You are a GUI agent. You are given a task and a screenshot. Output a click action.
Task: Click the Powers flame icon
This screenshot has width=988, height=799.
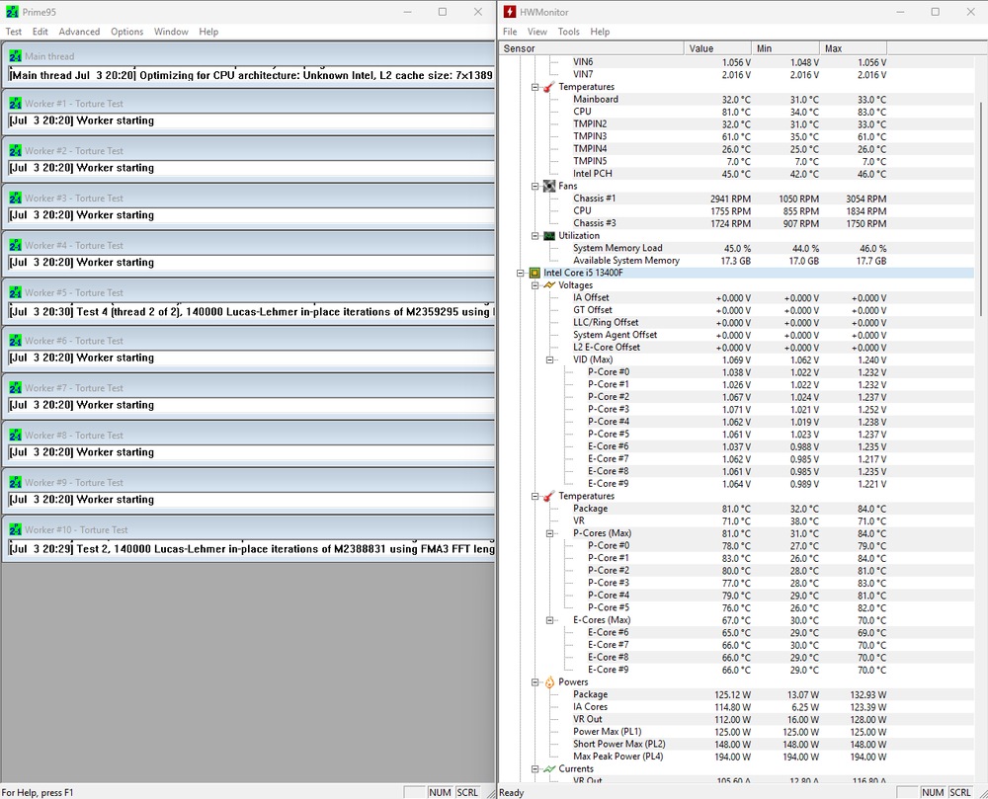point(548,681)
